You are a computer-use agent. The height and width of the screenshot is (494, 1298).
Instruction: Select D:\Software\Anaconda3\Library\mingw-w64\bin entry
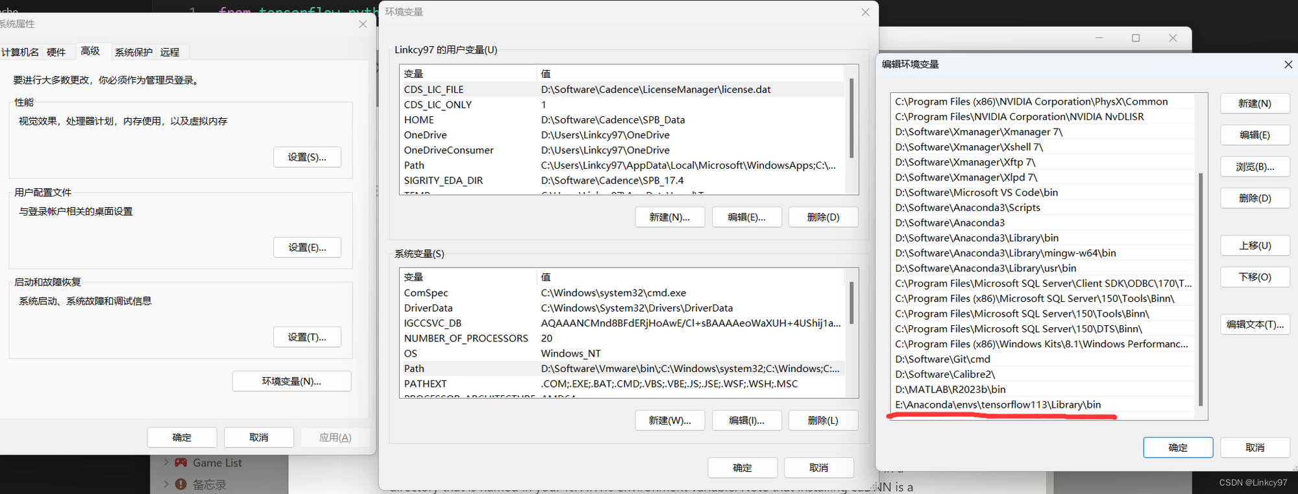point(1043,253)
